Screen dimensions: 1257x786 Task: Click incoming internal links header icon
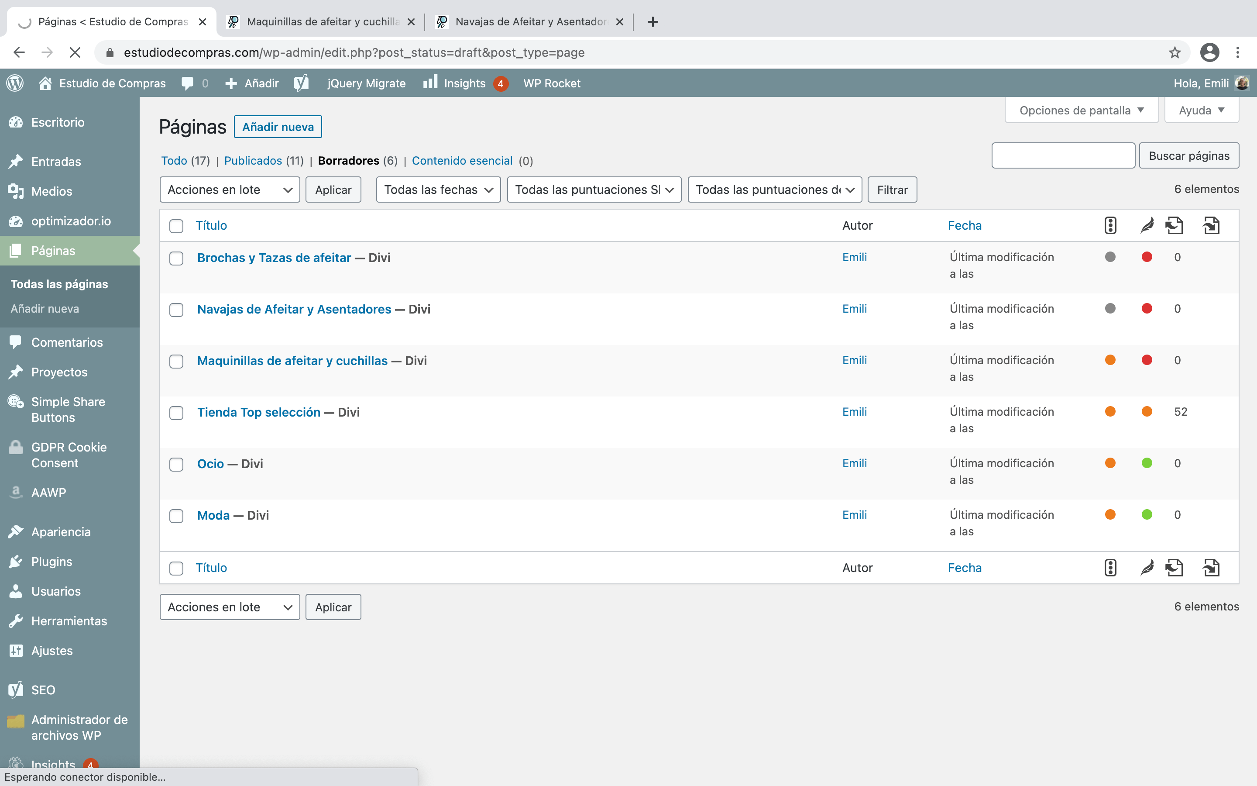click(1211, 225)
